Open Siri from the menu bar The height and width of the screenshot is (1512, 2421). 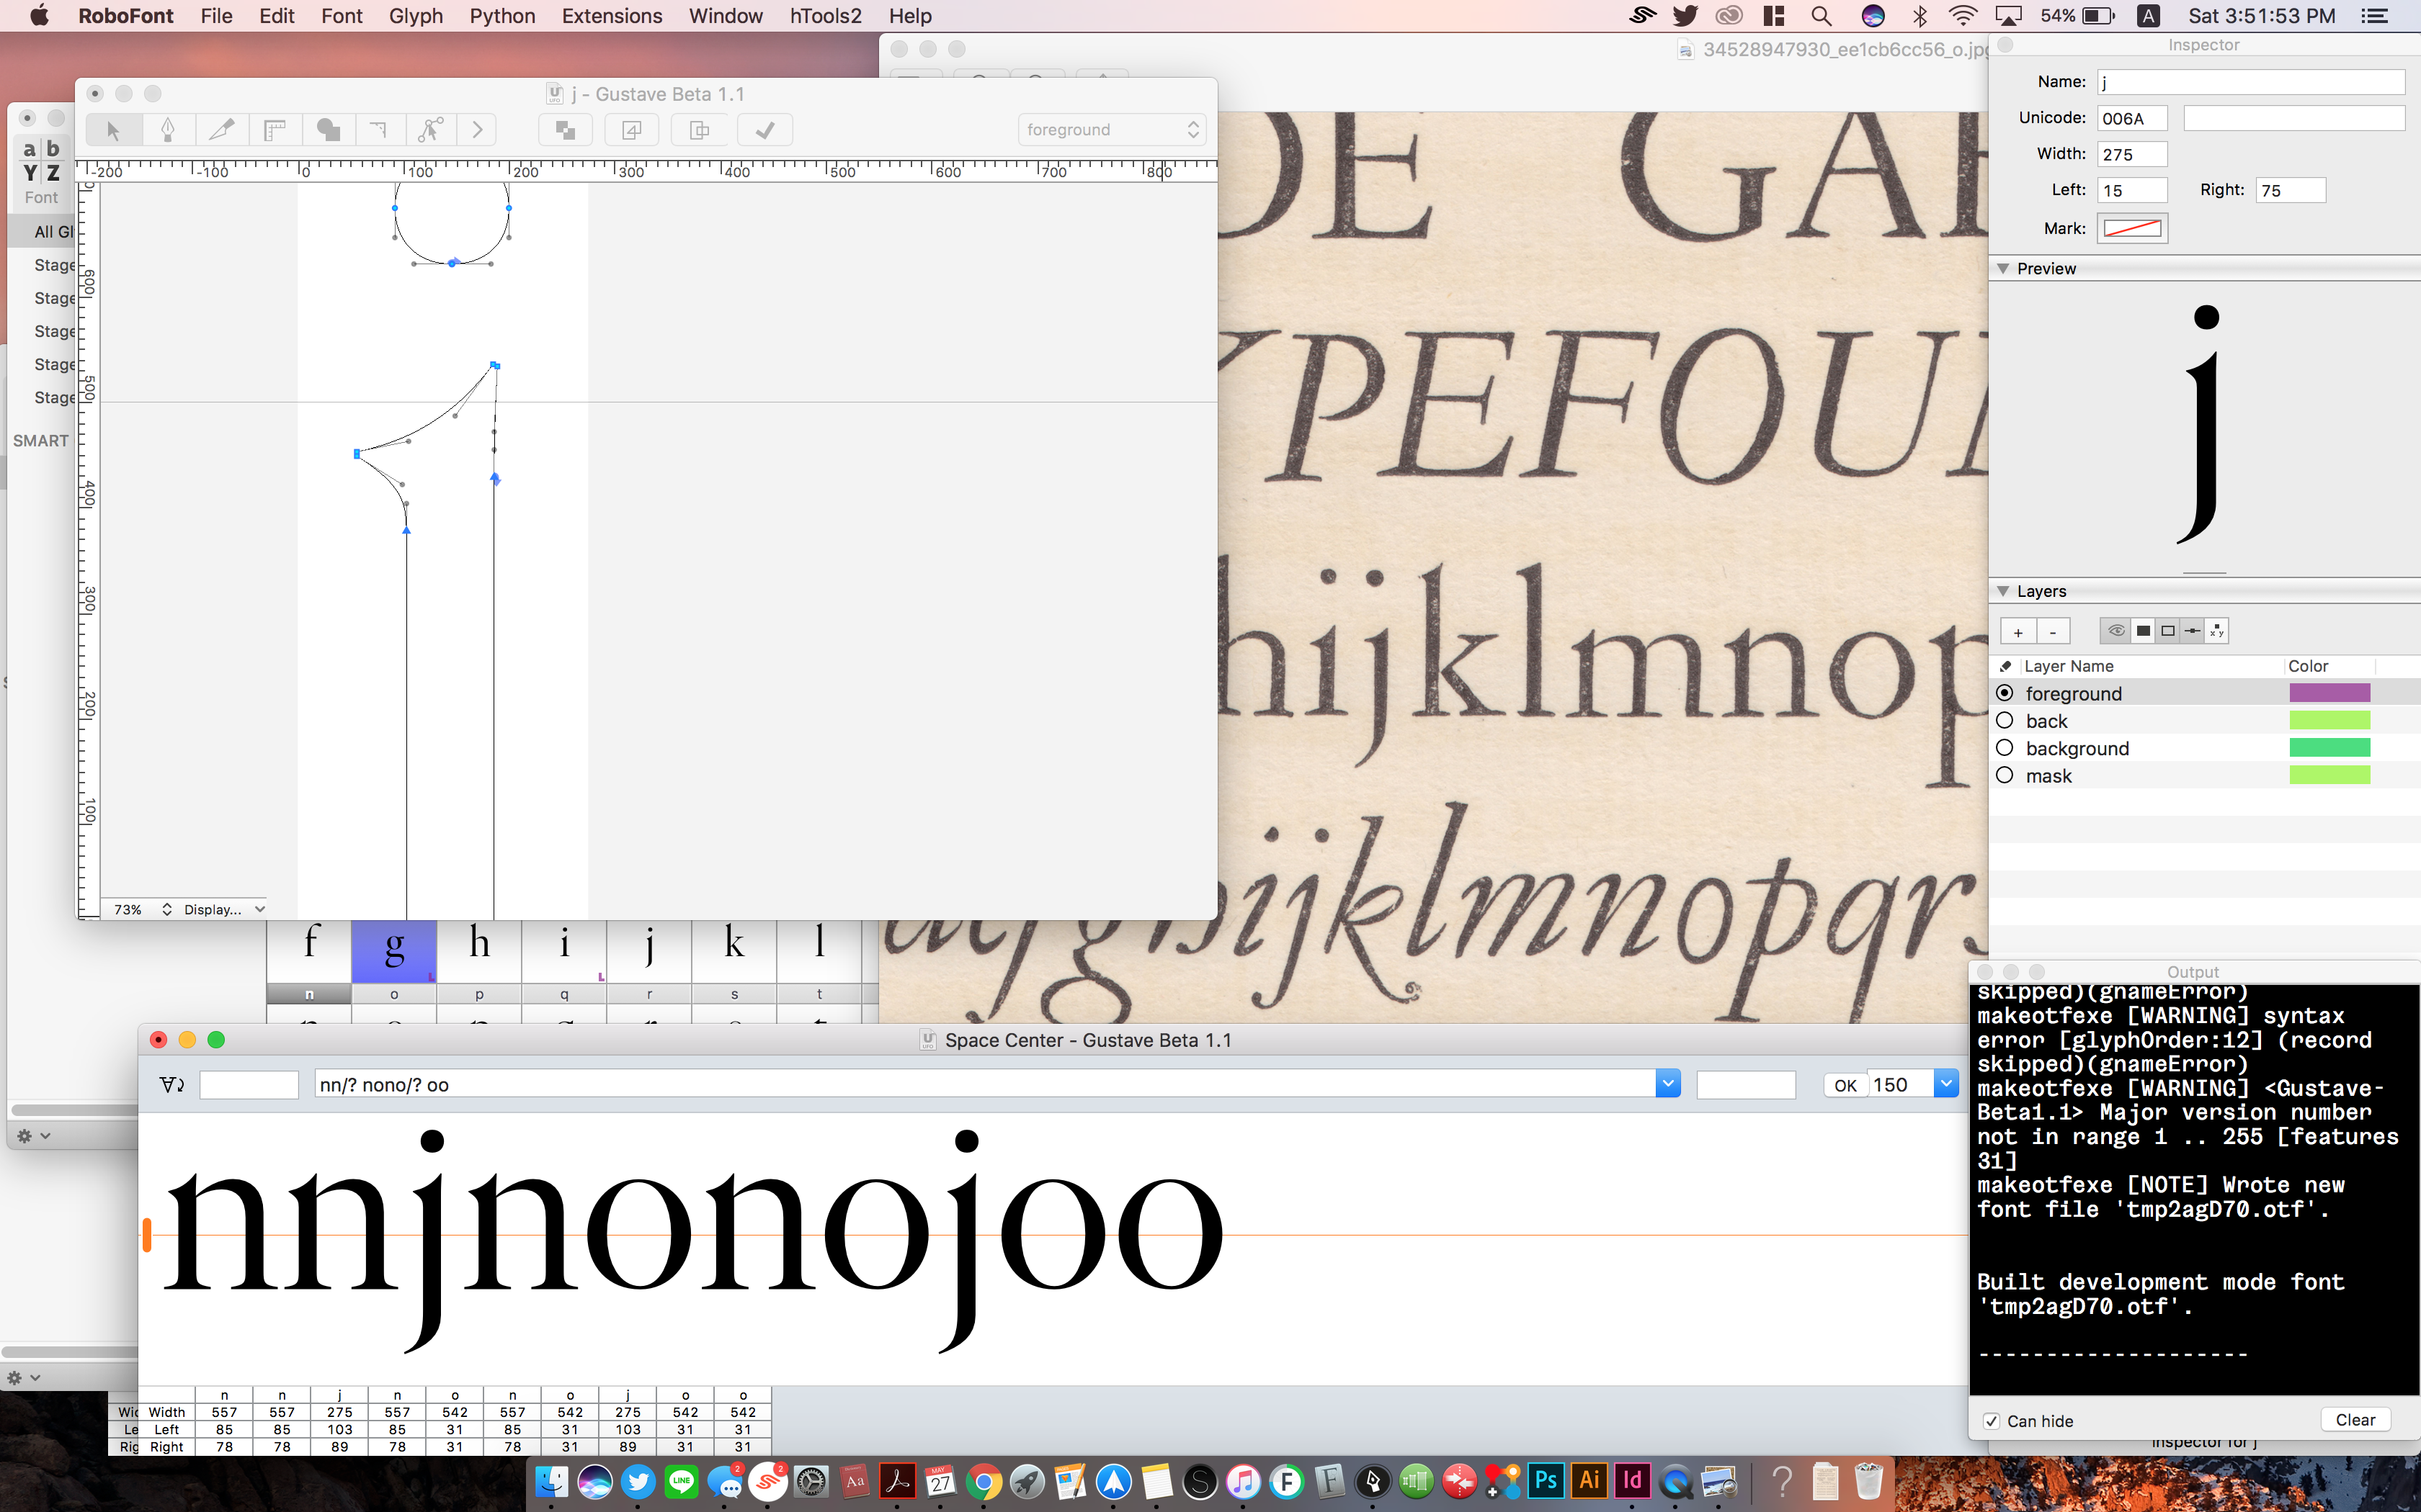(1873, 16)
